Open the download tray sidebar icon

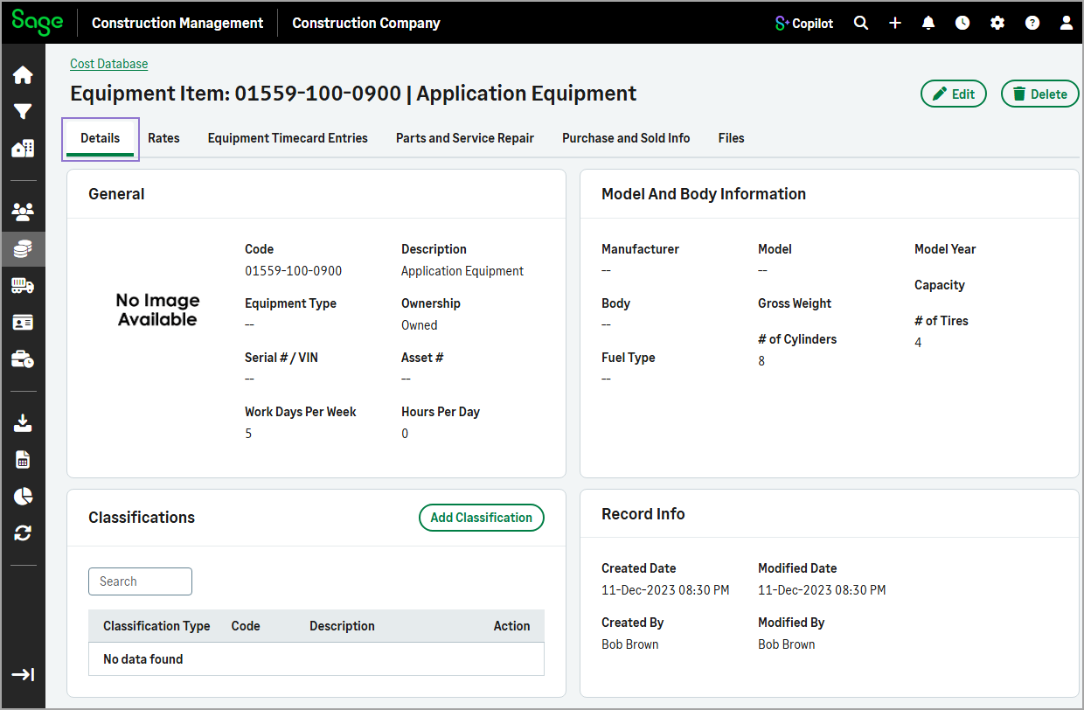(x=23, y=423)
